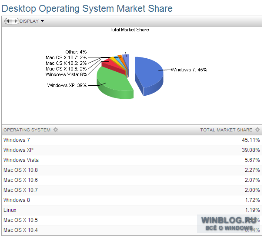Screen dimensions: 264x238
Task: Click the 5.67% market share value
Action: 252,160
